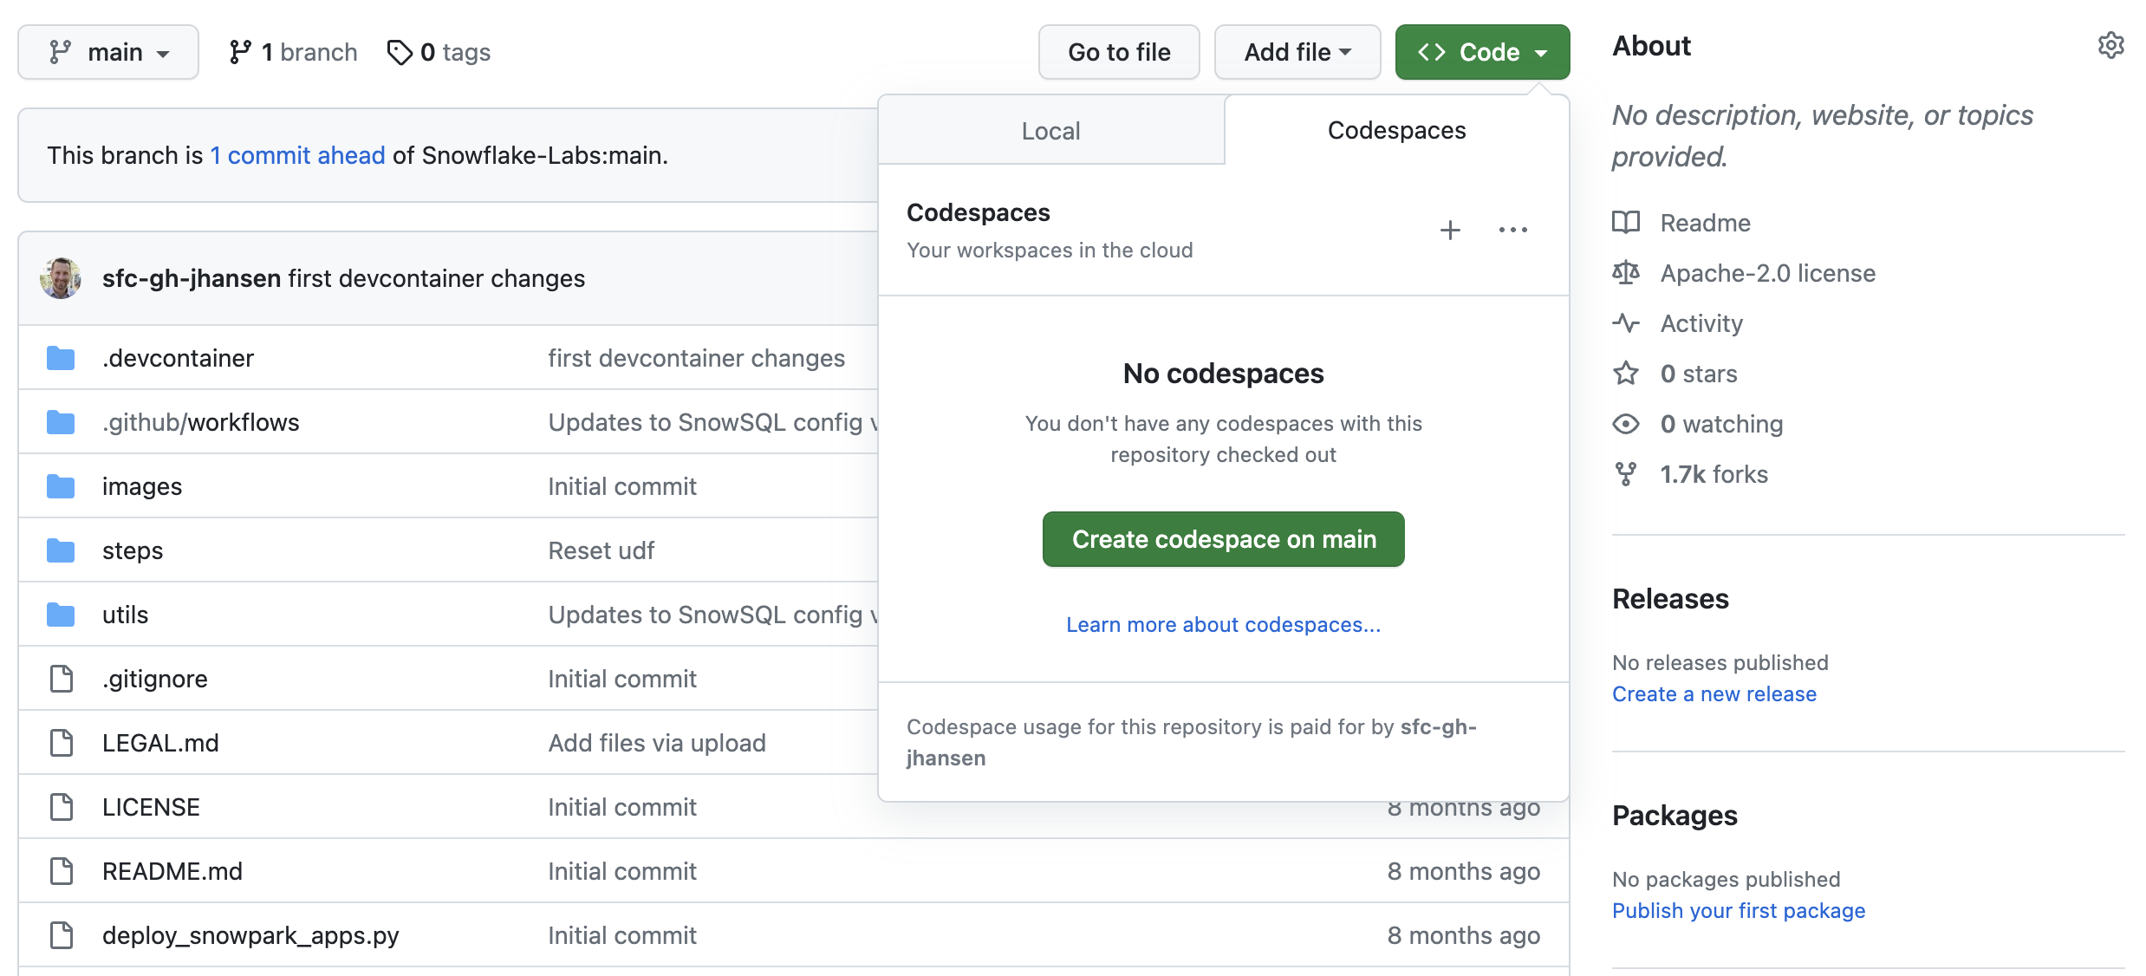2146x976 pixels.
Task: Open repository settings via the gear icon
Action: pyautogui.click(x=2112, y=46)
